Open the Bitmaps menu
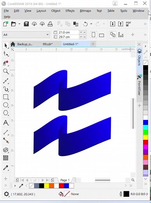 [x=85, y=11]
